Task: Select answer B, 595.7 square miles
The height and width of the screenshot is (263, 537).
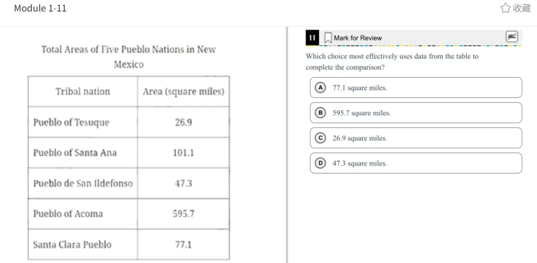Action: pyautogui.click(x=416, y=113)
